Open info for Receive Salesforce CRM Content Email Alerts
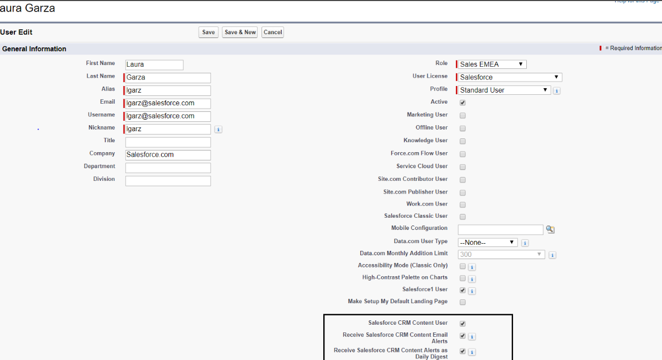 [472, 336]
